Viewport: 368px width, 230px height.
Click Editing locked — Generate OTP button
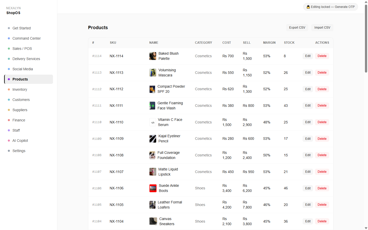pos(330,7)
